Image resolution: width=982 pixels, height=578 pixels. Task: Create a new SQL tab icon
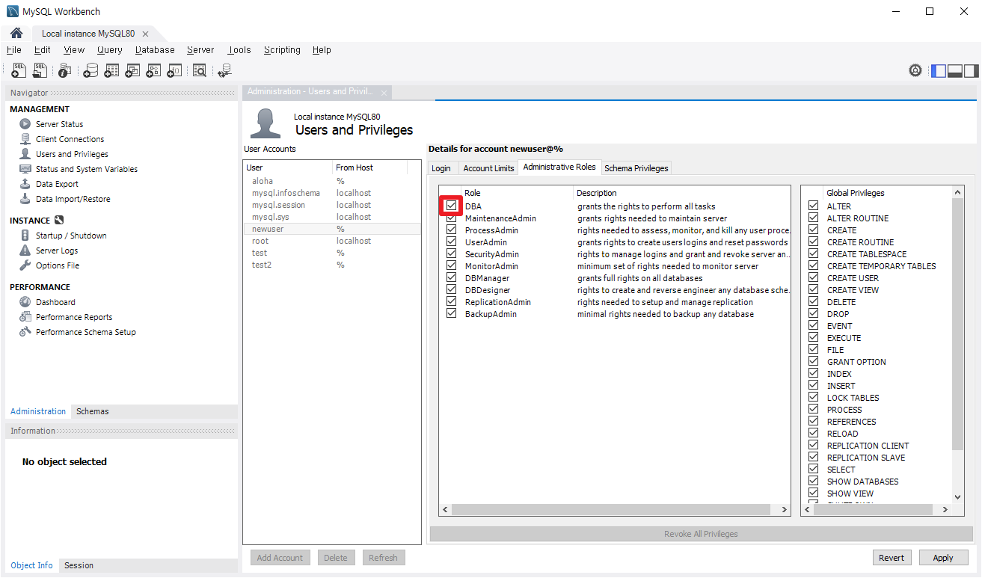19,70
